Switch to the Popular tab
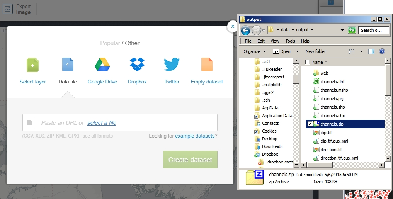The image size is (393, 199). (110, 43)
